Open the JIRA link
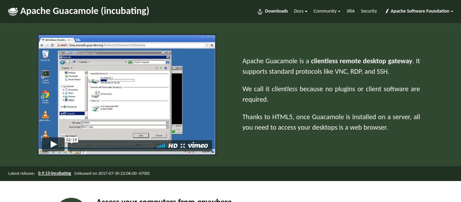461x202 pixels. (x=351, y=11)
